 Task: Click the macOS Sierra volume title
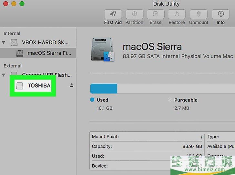[152, 46]
